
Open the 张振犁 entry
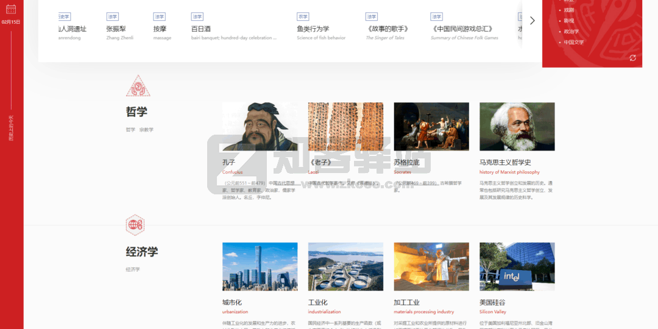coord(116,29)
